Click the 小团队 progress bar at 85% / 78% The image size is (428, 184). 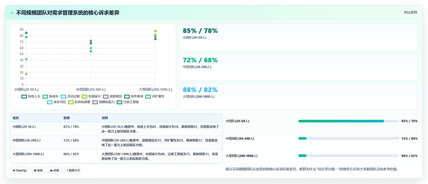[349, 121]
